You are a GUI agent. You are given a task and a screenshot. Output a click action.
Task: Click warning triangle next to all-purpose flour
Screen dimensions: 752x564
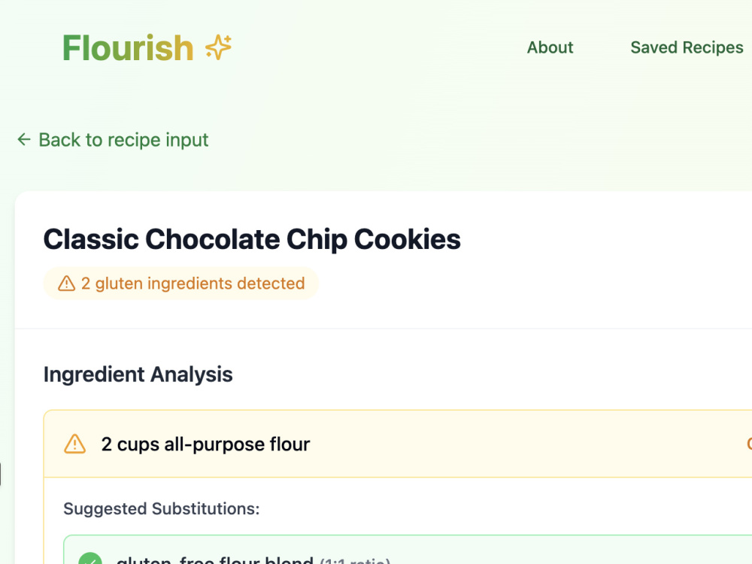pyautogui.click(x=74, y=444)
